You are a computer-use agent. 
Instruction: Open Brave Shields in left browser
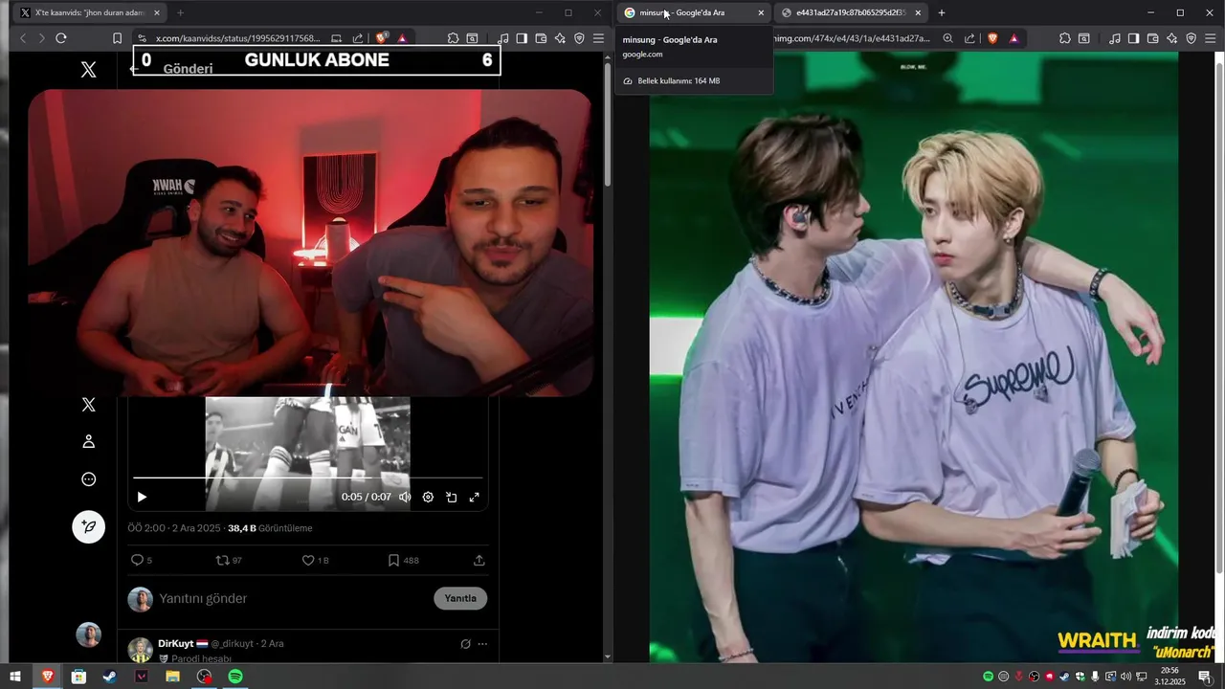click(382, 38)
